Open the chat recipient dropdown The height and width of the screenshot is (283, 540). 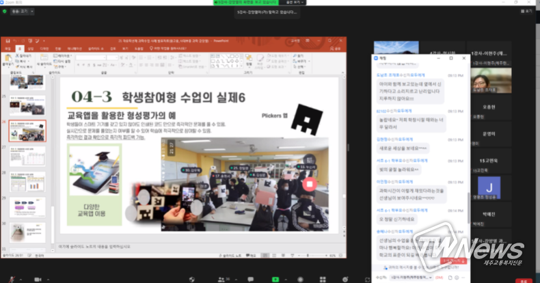coord(410,278)
